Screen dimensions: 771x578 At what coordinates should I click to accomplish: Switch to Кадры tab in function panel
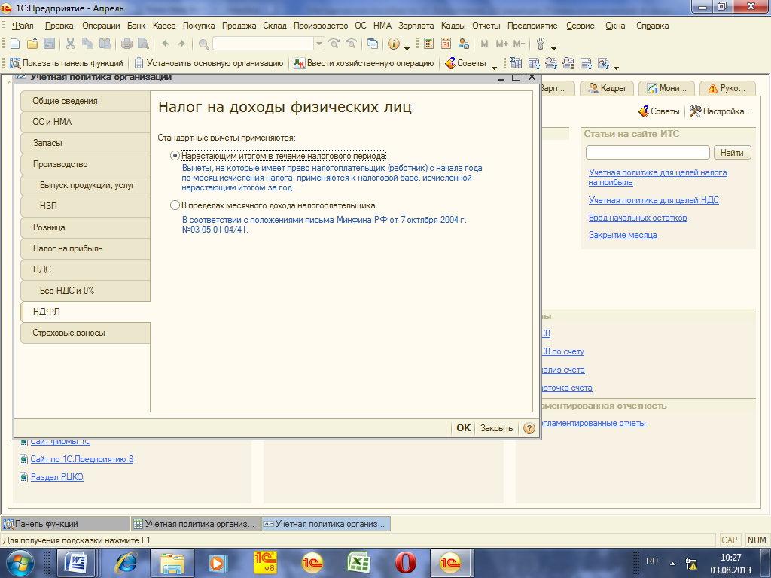click(607, 88)
